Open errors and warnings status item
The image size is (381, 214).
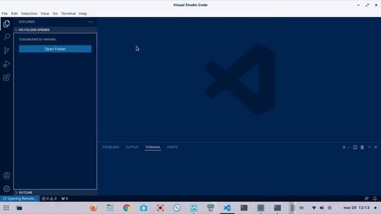click(x=49, y=199)
